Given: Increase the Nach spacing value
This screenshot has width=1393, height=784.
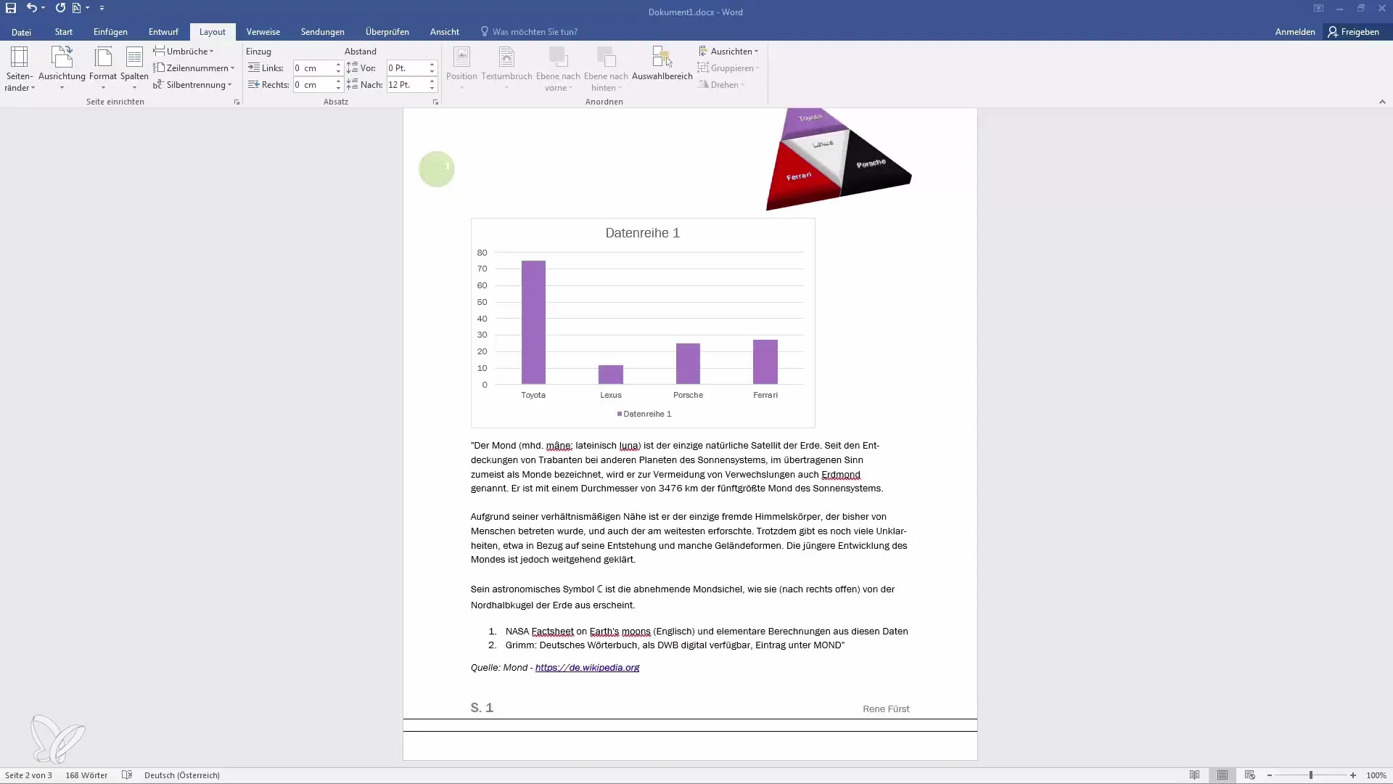Looking at the screenshot, I should tap(432, 81).
